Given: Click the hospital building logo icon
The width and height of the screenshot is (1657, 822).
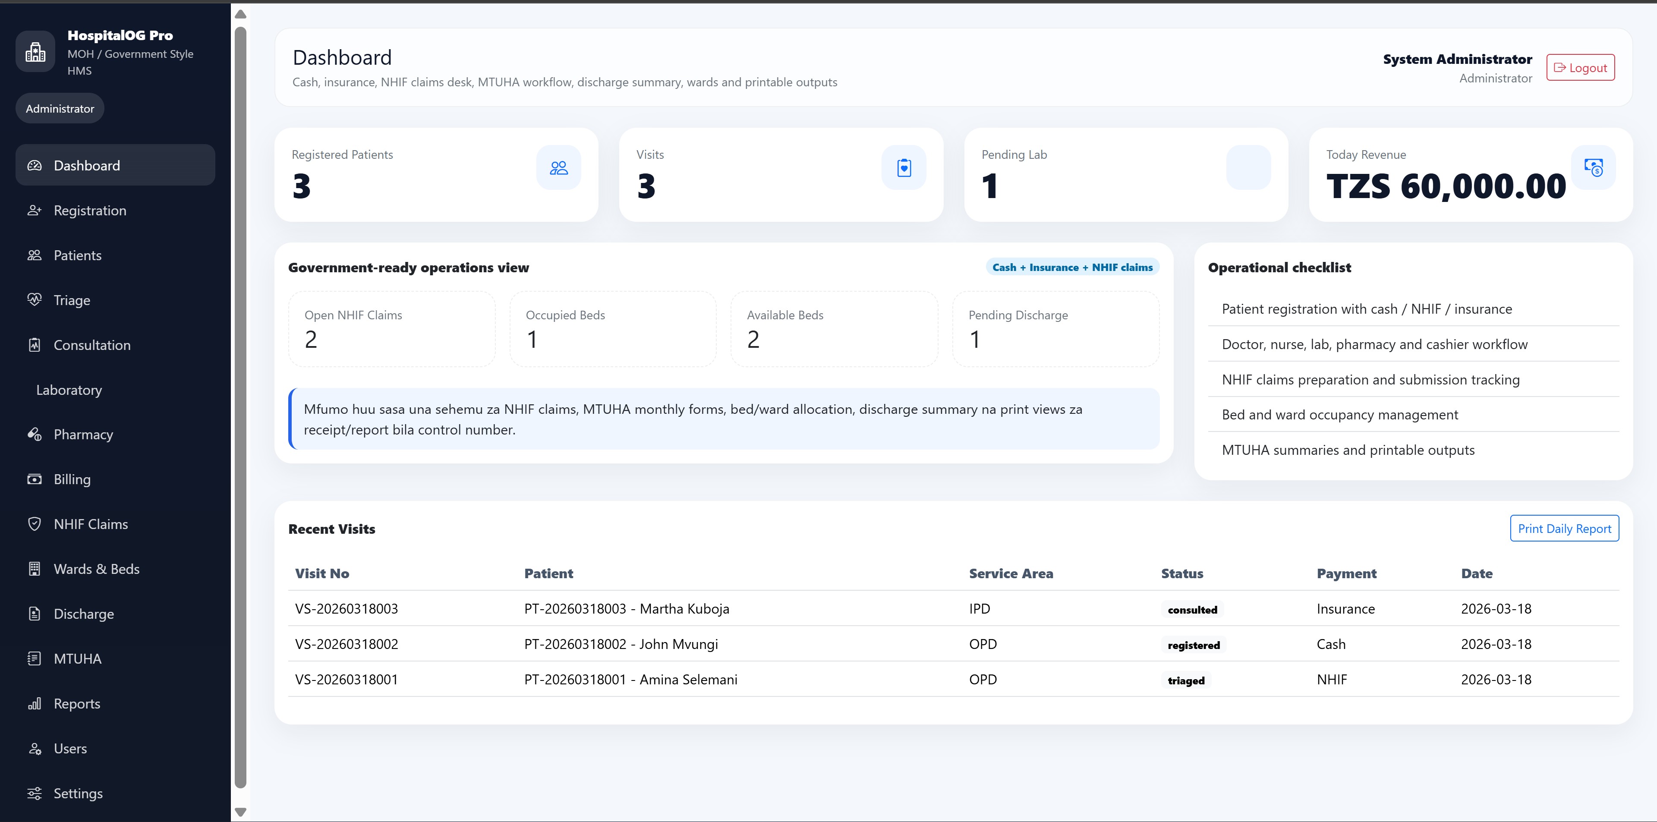Looking at the screenshot, I should click(35, 51).
